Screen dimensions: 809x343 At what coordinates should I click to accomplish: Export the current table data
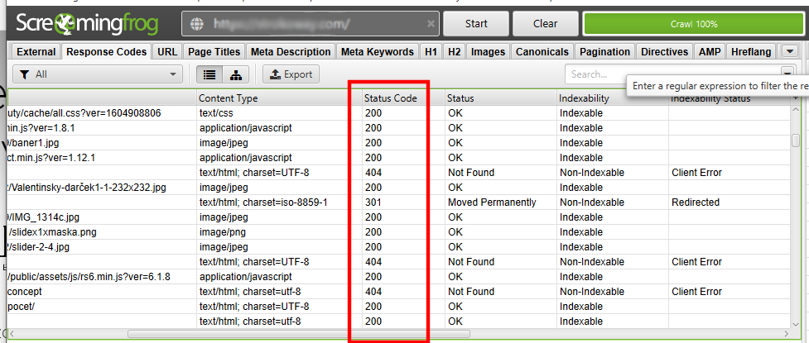(x=291, y=74)
